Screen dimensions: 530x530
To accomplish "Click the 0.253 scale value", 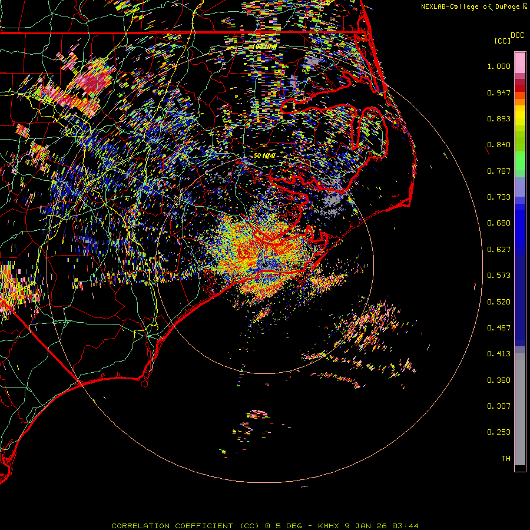I will tap(499, 432).
